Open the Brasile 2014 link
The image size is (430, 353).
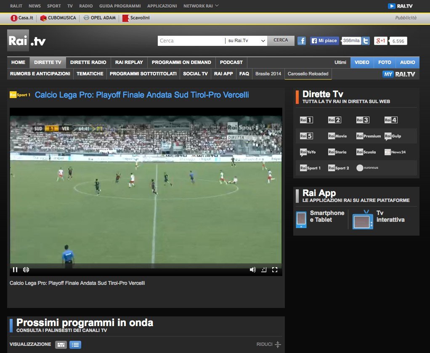pyautogui.click(x=268, y=74)
